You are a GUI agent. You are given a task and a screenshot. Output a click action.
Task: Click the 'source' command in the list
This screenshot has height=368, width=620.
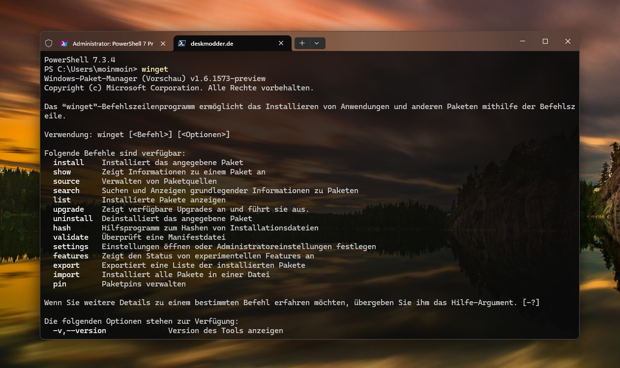(66, 181)
